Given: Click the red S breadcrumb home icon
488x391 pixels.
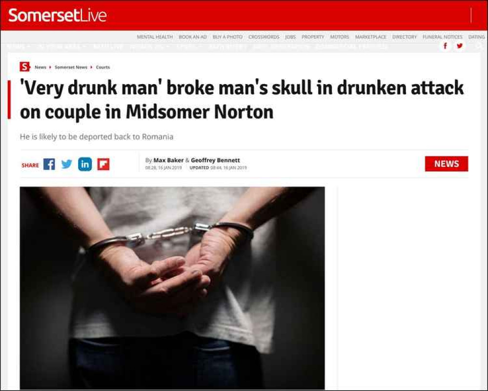Looking at the screenshot, I should [24, 67].
